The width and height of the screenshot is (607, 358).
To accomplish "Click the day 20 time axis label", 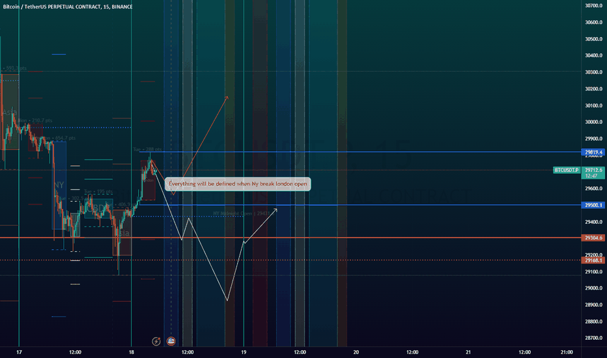I will coord(356,352).
